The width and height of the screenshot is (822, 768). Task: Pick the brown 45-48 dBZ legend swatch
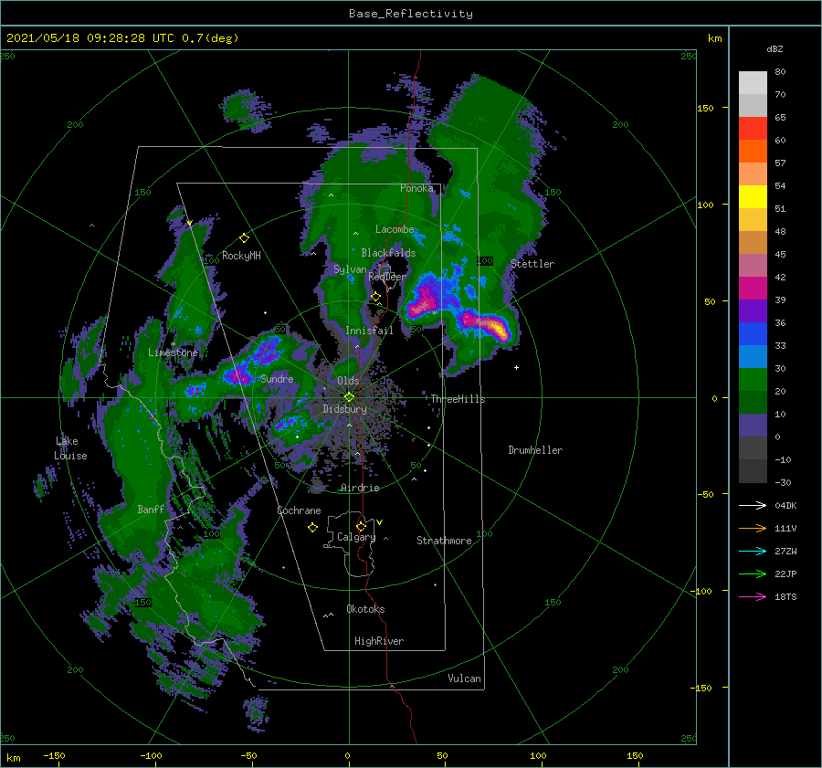753,243
